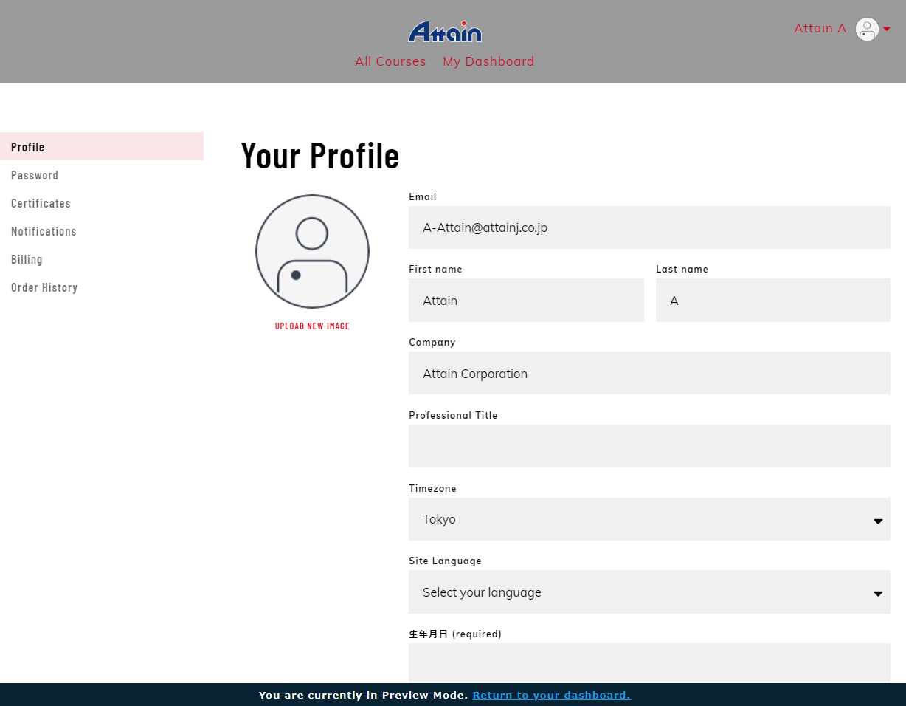Click the empty Professional Title field

point(649,446)
